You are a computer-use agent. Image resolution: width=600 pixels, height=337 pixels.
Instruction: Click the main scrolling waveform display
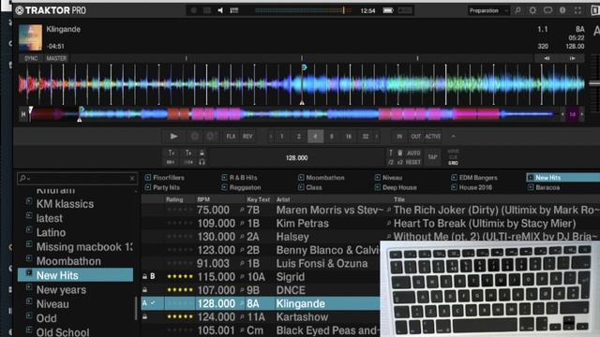(302, 84)
